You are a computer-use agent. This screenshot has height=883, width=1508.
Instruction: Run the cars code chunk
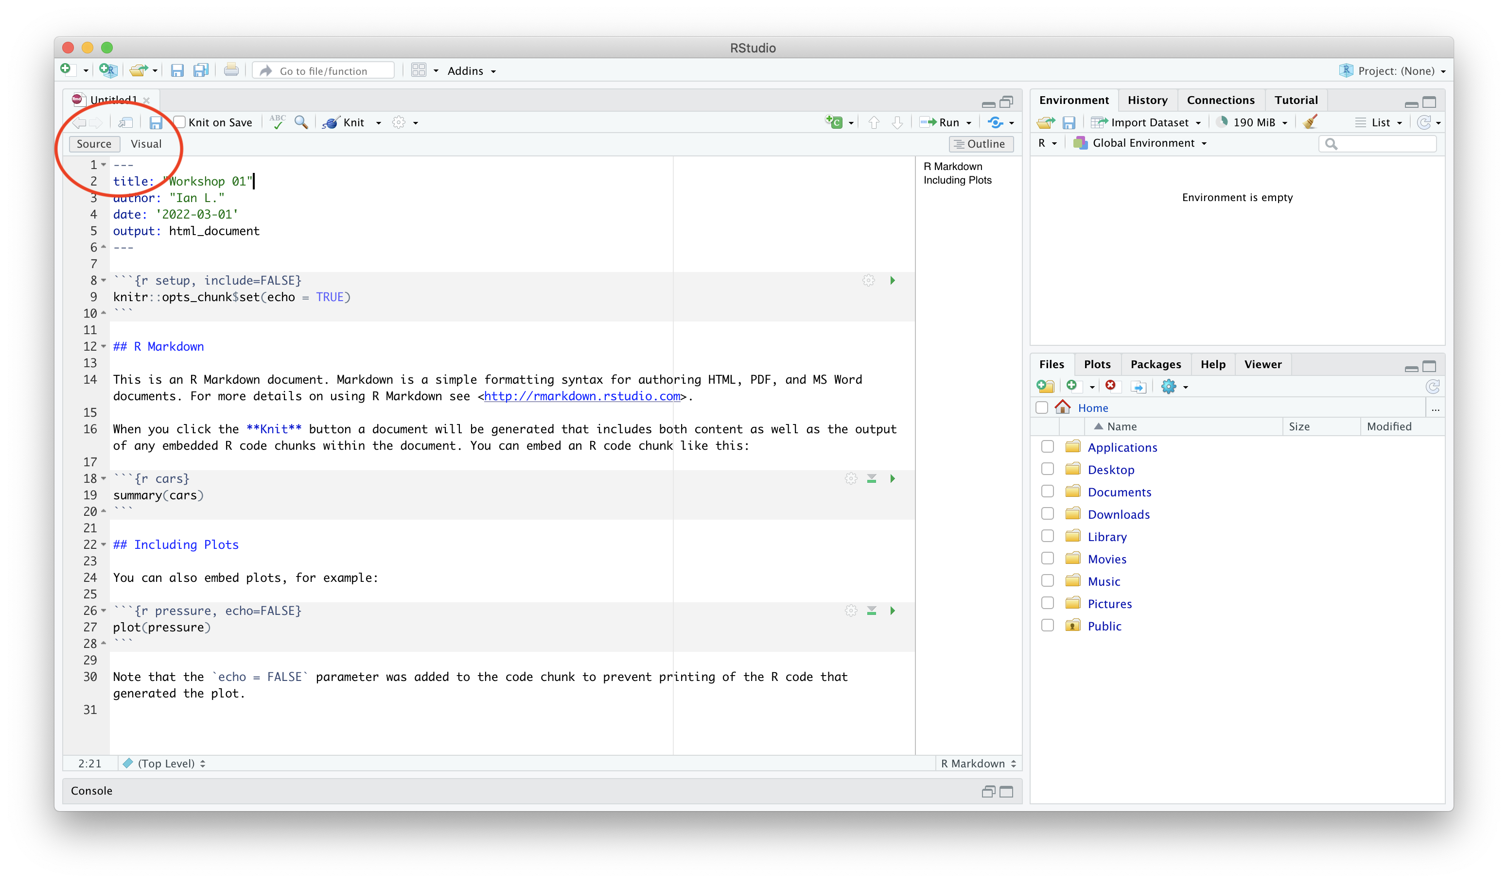892,477
